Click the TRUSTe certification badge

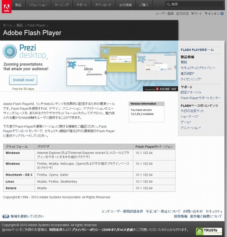click(x=209, y=231)
